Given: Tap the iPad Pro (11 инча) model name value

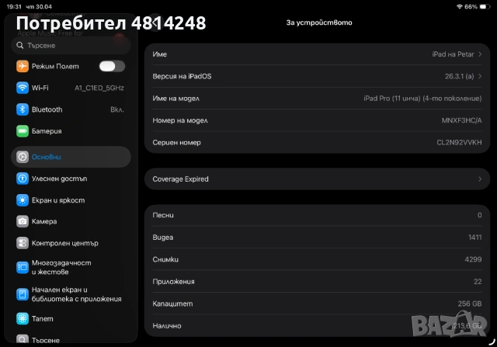Looking at the screenshot, I should 422,99.
